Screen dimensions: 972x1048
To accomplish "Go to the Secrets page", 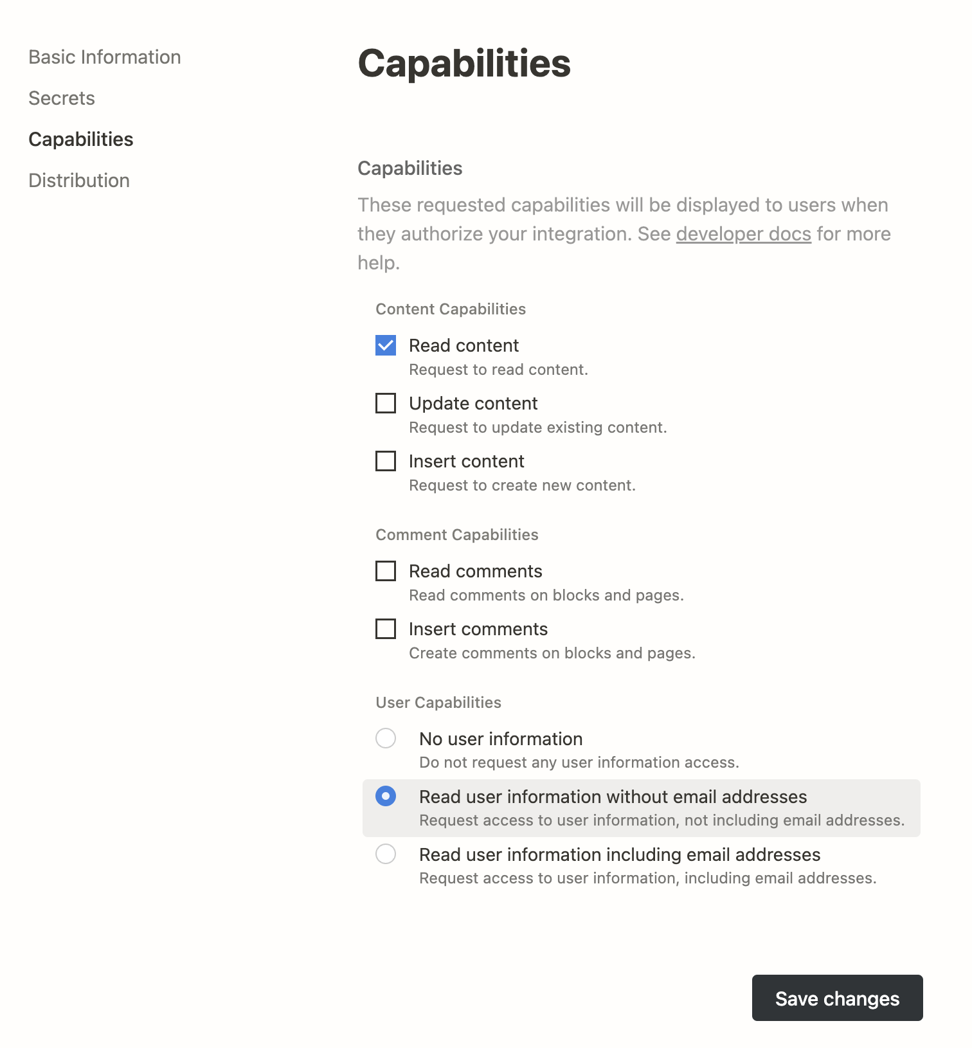I will tap(62, 98).
